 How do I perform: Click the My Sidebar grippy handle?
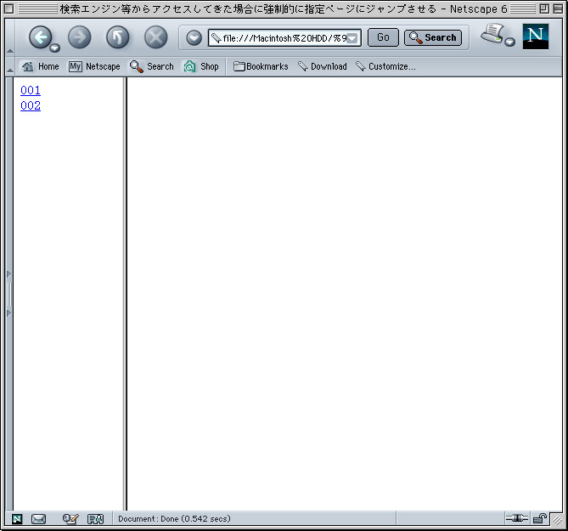(x=9, y=294)
